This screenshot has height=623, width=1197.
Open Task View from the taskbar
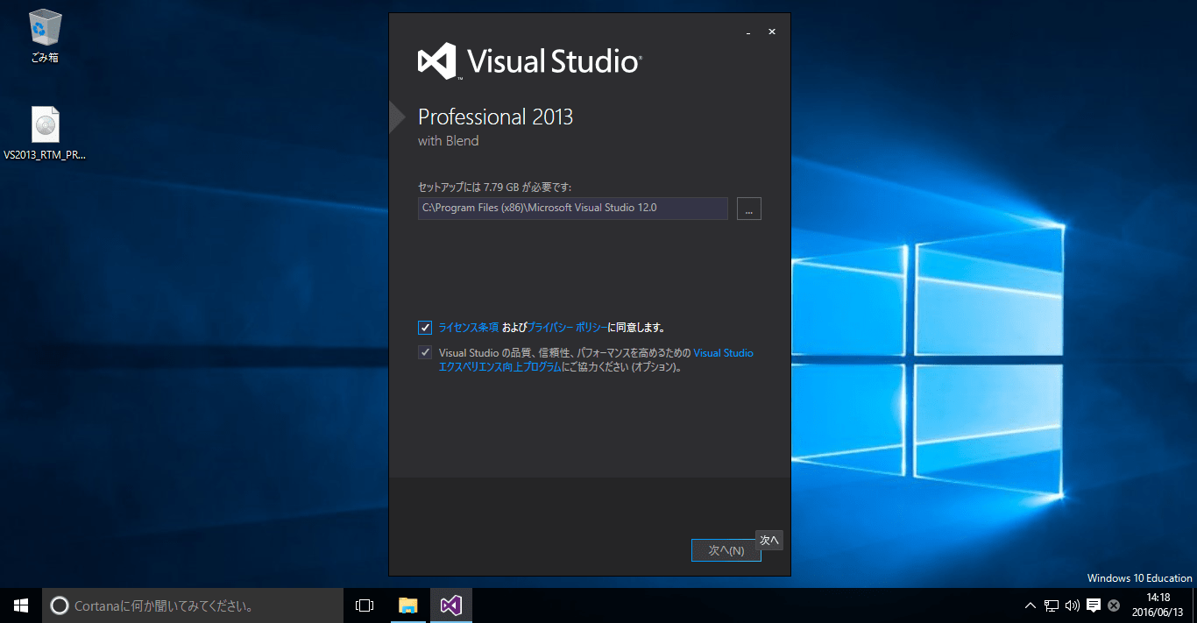pos(364,605)
